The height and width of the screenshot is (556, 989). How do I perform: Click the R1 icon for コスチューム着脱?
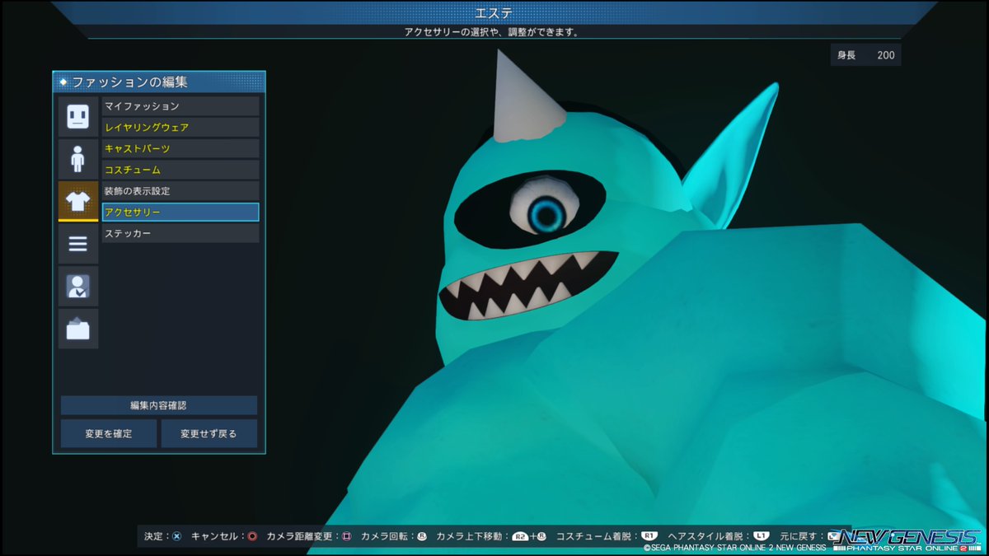pyautogui.click(x=649, y=535)
